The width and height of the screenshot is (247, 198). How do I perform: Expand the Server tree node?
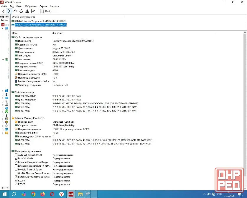pos(3,95)
